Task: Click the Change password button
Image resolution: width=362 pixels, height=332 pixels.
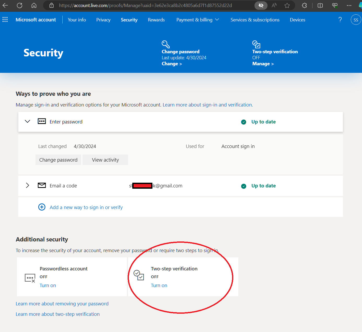Action: click(58, 159)
